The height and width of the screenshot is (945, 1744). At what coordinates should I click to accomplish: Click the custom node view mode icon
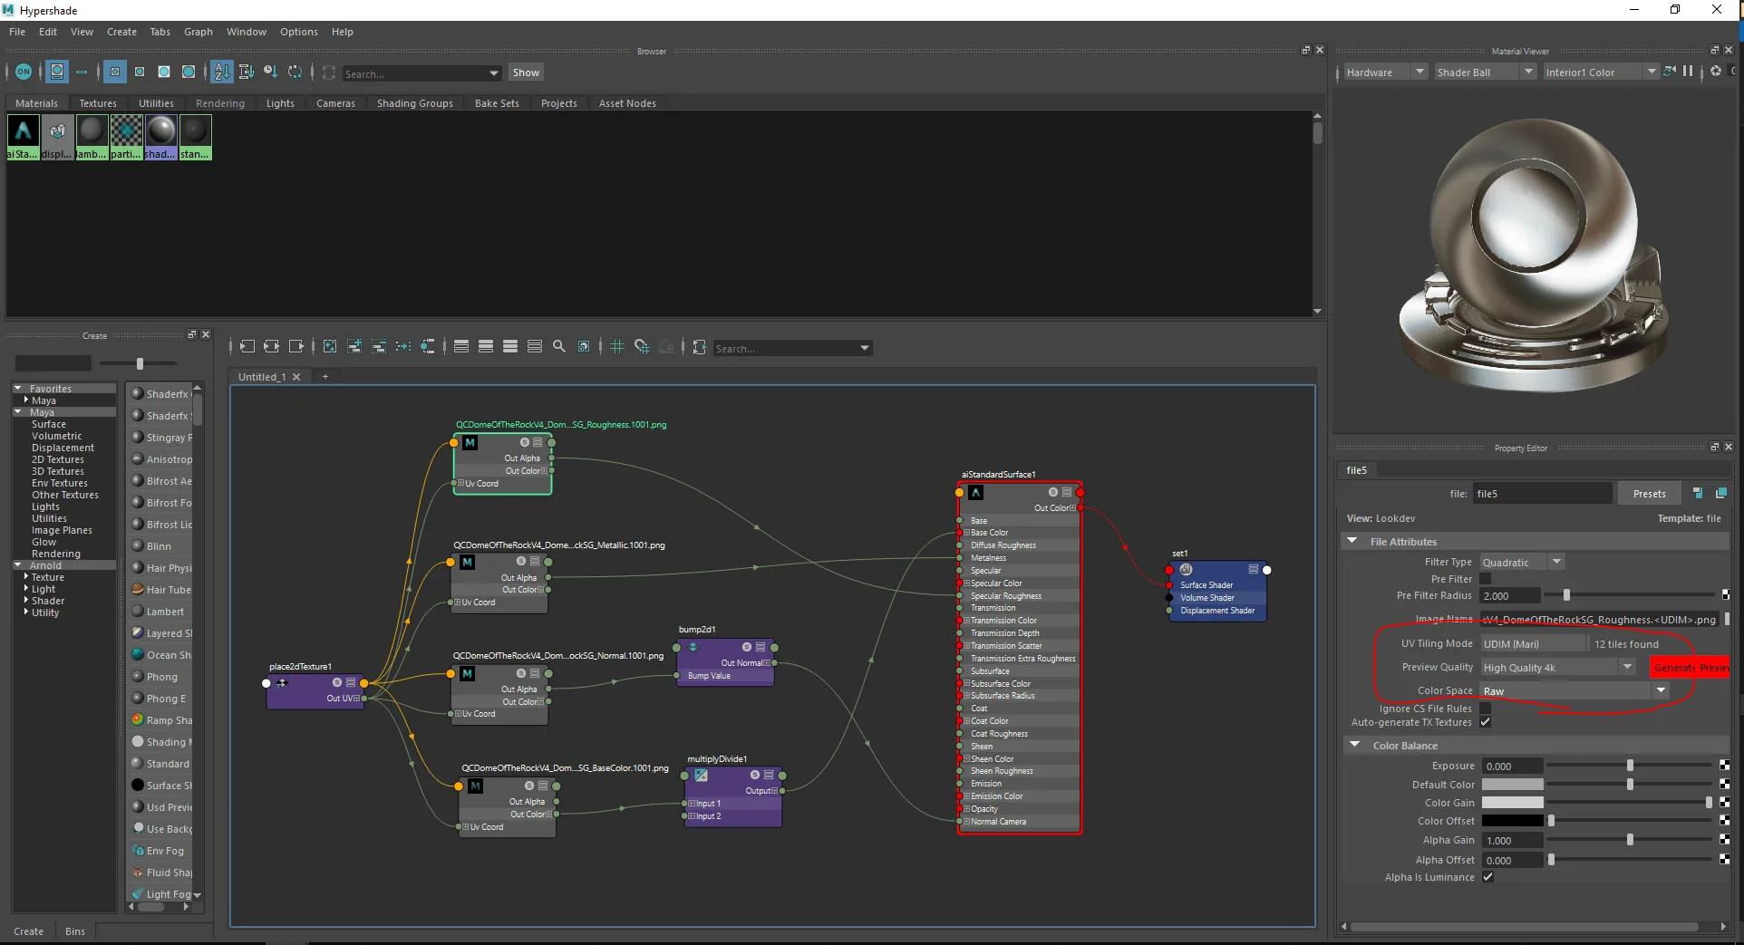(x=535, y=346)
